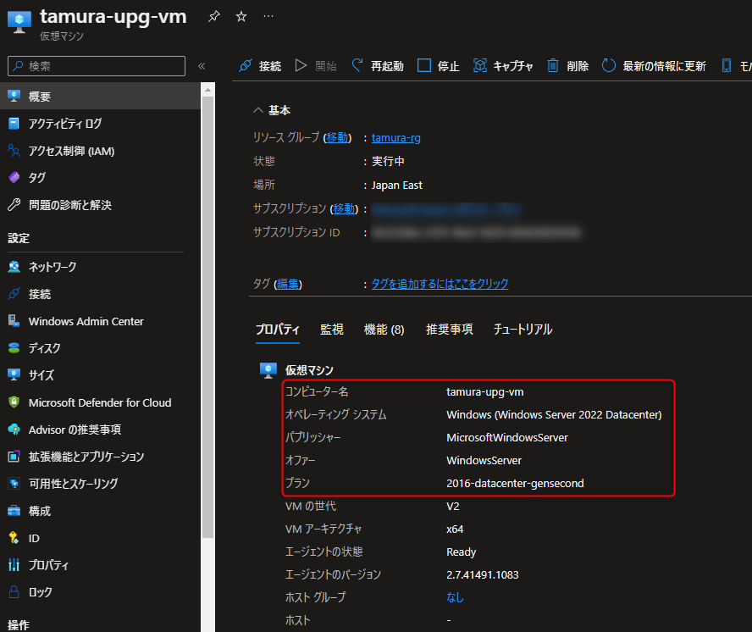Click the Japan East location value
Viewport: 752px width, 632px height.
(396, 186)
